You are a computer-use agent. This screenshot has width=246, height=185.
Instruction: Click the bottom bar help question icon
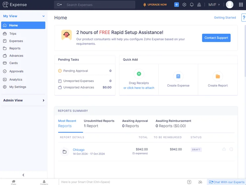point(189,182)
